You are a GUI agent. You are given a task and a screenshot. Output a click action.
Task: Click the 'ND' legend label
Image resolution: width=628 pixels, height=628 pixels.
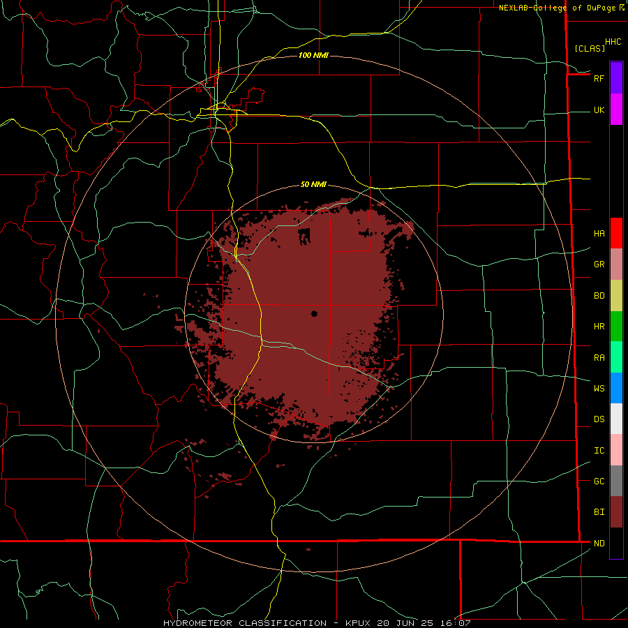(x=599, y=543)
